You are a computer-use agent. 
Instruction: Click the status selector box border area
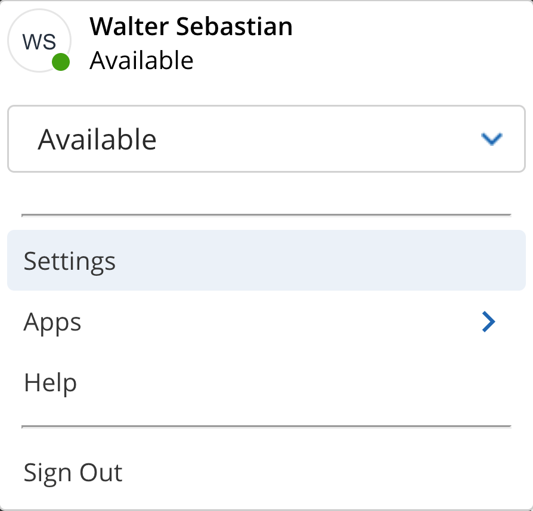pyautogui.click(x=266, y=107)
